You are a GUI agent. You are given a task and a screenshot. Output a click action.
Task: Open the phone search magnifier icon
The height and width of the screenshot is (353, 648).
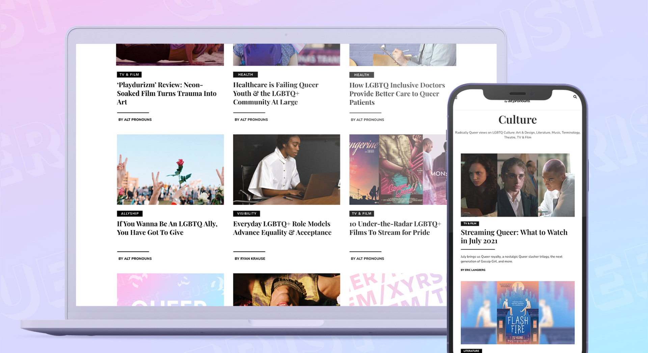(x=575, y=97)
